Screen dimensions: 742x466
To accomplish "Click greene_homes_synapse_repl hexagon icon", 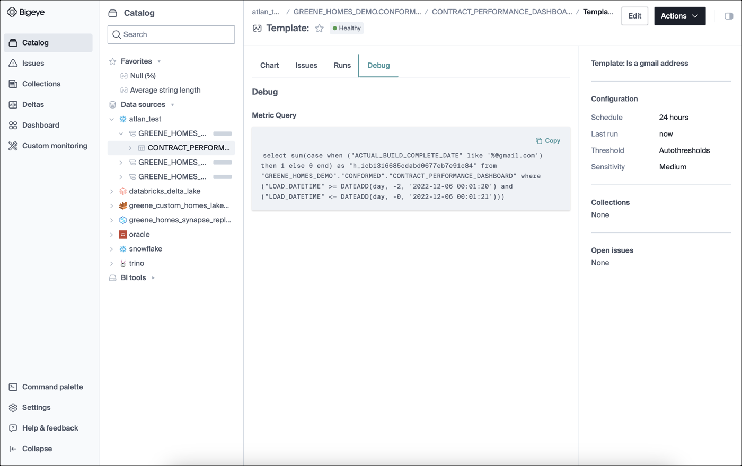I will (123, 220).
